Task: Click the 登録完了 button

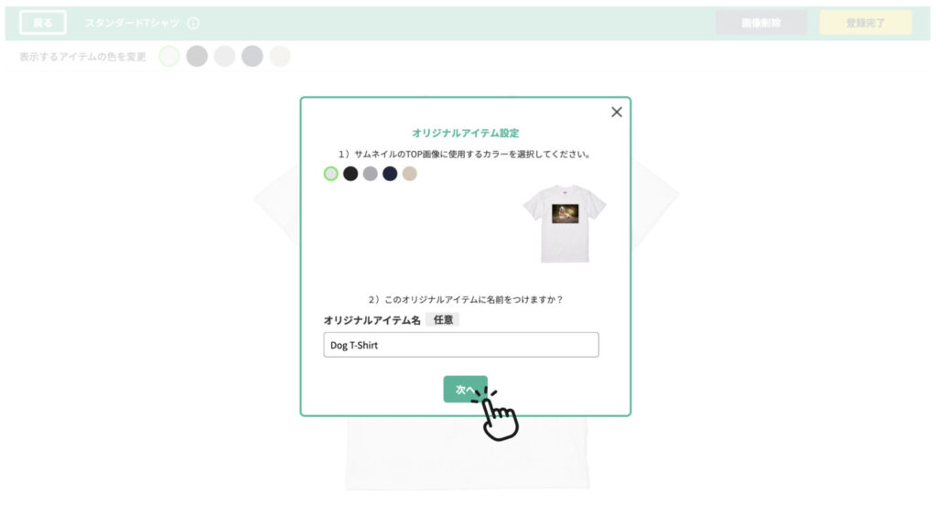Action: [x=866, y=23]
